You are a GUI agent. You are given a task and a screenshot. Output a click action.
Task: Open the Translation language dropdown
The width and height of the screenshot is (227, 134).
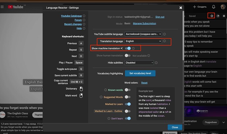143,41
